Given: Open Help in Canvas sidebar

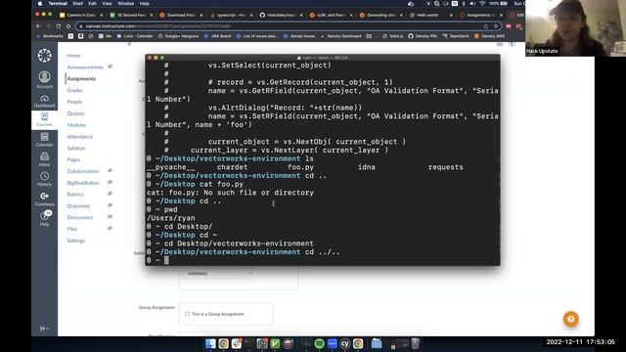Looking at the screenshot, I should 44,219.
